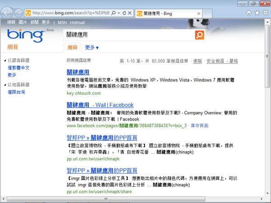Click the Bing logo
Viewport: 271px width, 203px height.
(25, 36)
